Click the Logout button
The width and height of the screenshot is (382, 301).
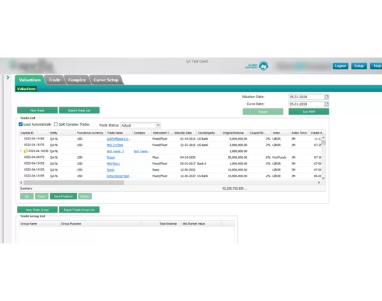click(340, 66)
